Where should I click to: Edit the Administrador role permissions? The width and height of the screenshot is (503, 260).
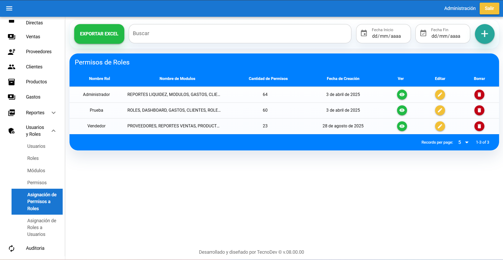click(x=440, y=95)
